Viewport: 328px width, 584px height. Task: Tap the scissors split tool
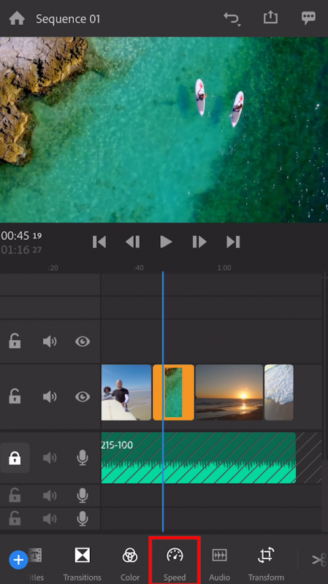point(319,559)
